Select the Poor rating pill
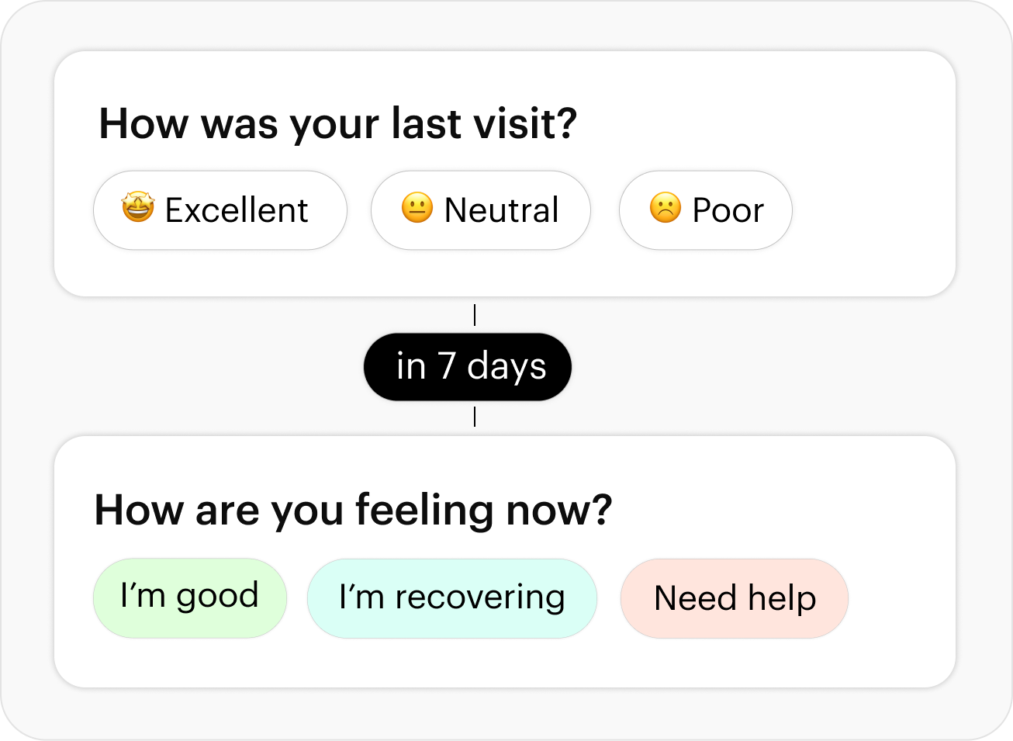The width and height of the screenshot is (1013, 741). tap(705, 210)
